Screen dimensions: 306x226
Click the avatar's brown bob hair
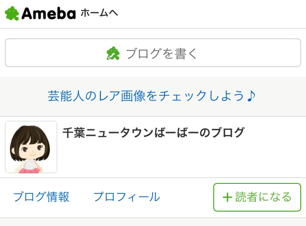coord(30,132)
